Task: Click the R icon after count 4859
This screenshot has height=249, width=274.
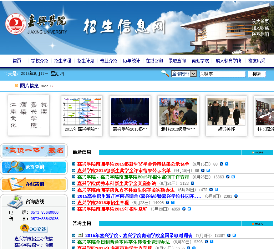Action: [189, 209]
